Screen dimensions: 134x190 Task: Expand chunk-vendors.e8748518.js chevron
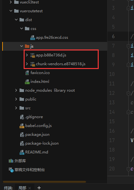pos(27,64)
